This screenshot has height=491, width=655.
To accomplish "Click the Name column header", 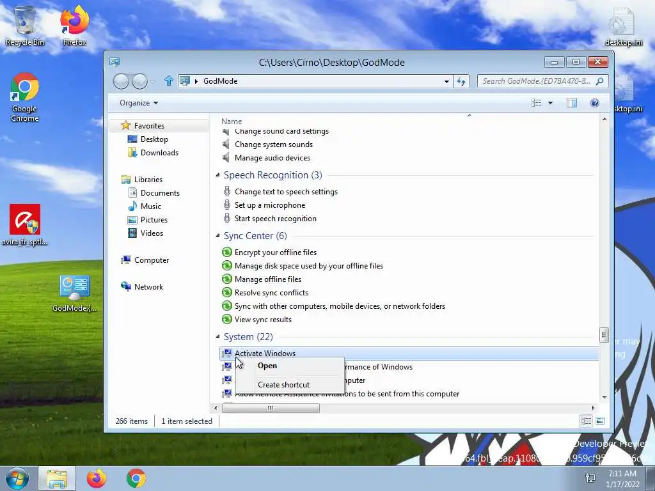I will 232,121.
